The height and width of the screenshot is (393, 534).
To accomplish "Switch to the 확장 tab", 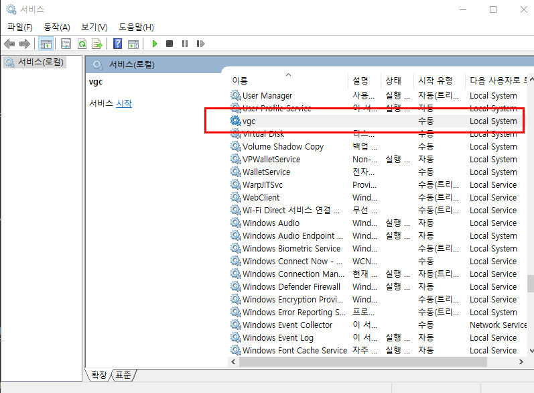I will coord(98,375).
